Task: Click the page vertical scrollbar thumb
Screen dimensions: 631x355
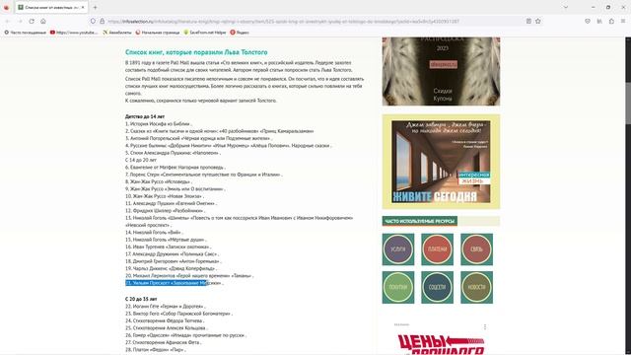Action: (628, 103)
